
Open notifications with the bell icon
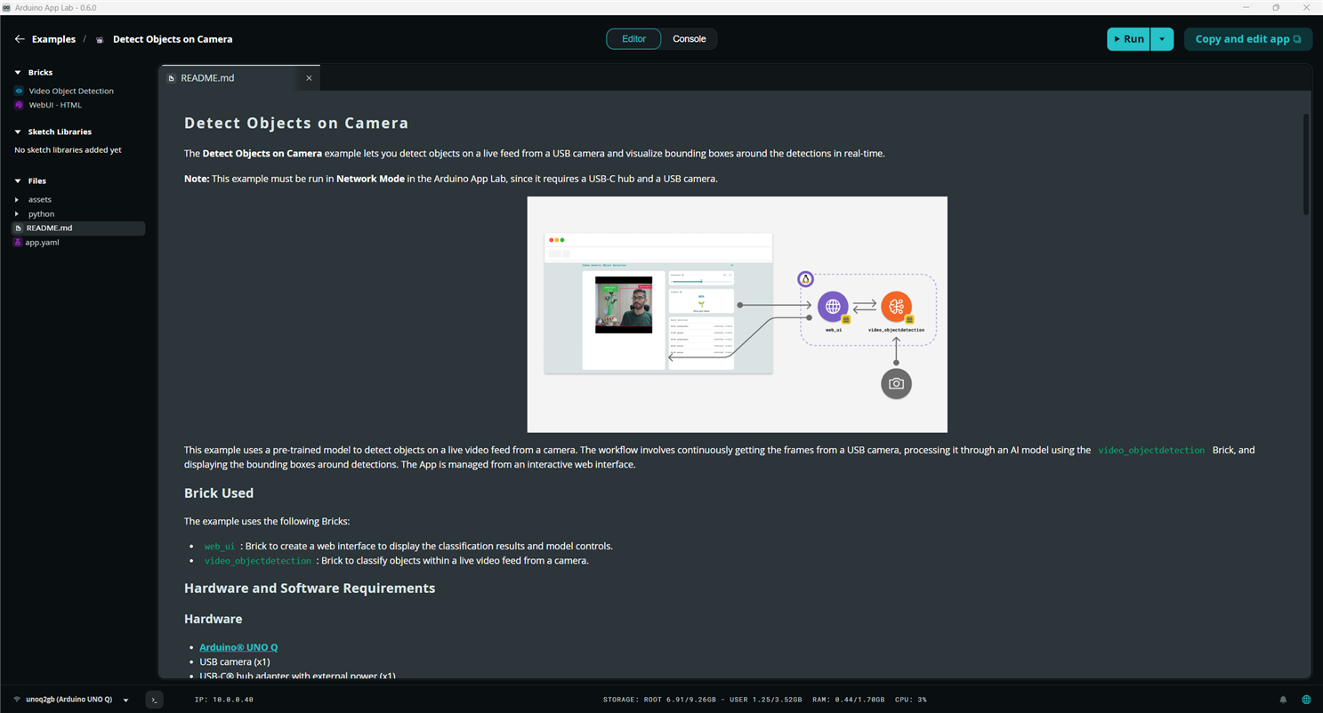1283,700
